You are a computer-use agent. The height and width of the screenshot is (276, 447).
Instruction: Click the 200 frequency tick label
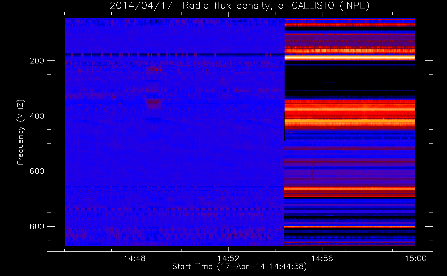click(x=37, y=61)
